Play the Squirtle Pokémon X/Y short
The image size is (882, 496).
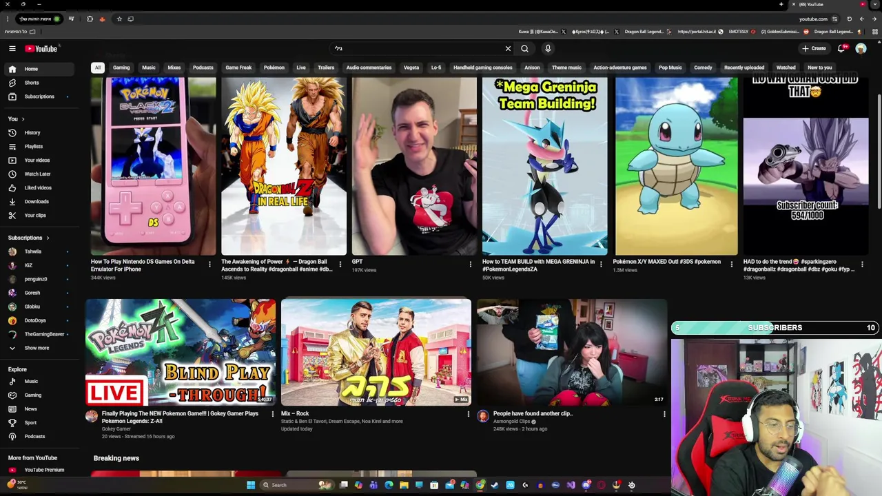(x=676, y=166)
